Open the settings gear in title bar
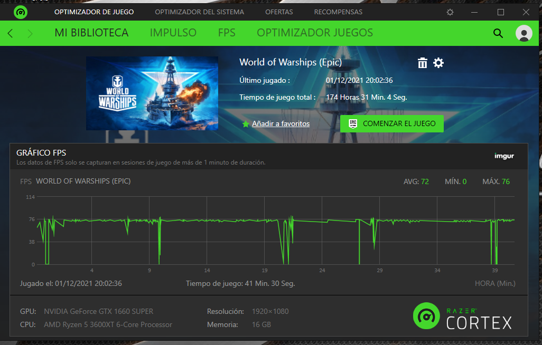Image resolution: width=542 pixels, height=345 pixels. click(450, 12)
